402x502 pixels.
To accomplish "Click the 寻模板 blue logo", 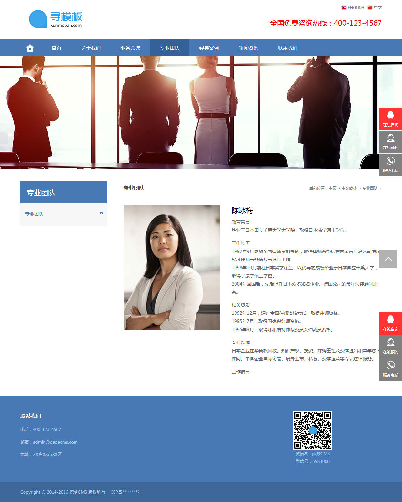I will [55, 19].
